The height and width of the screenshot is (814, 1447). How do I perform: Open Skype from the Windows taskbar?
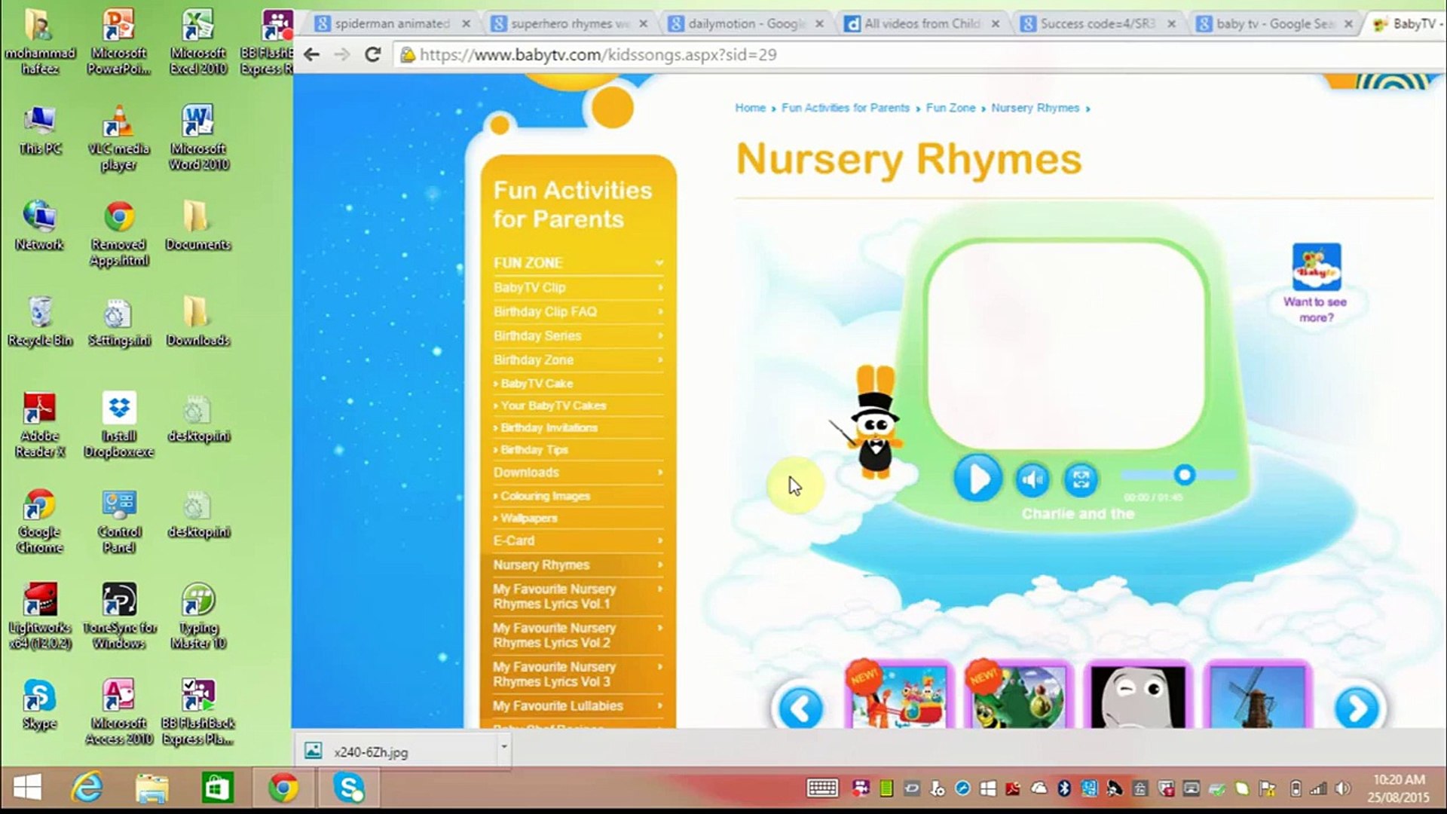(x=349, y=788)
